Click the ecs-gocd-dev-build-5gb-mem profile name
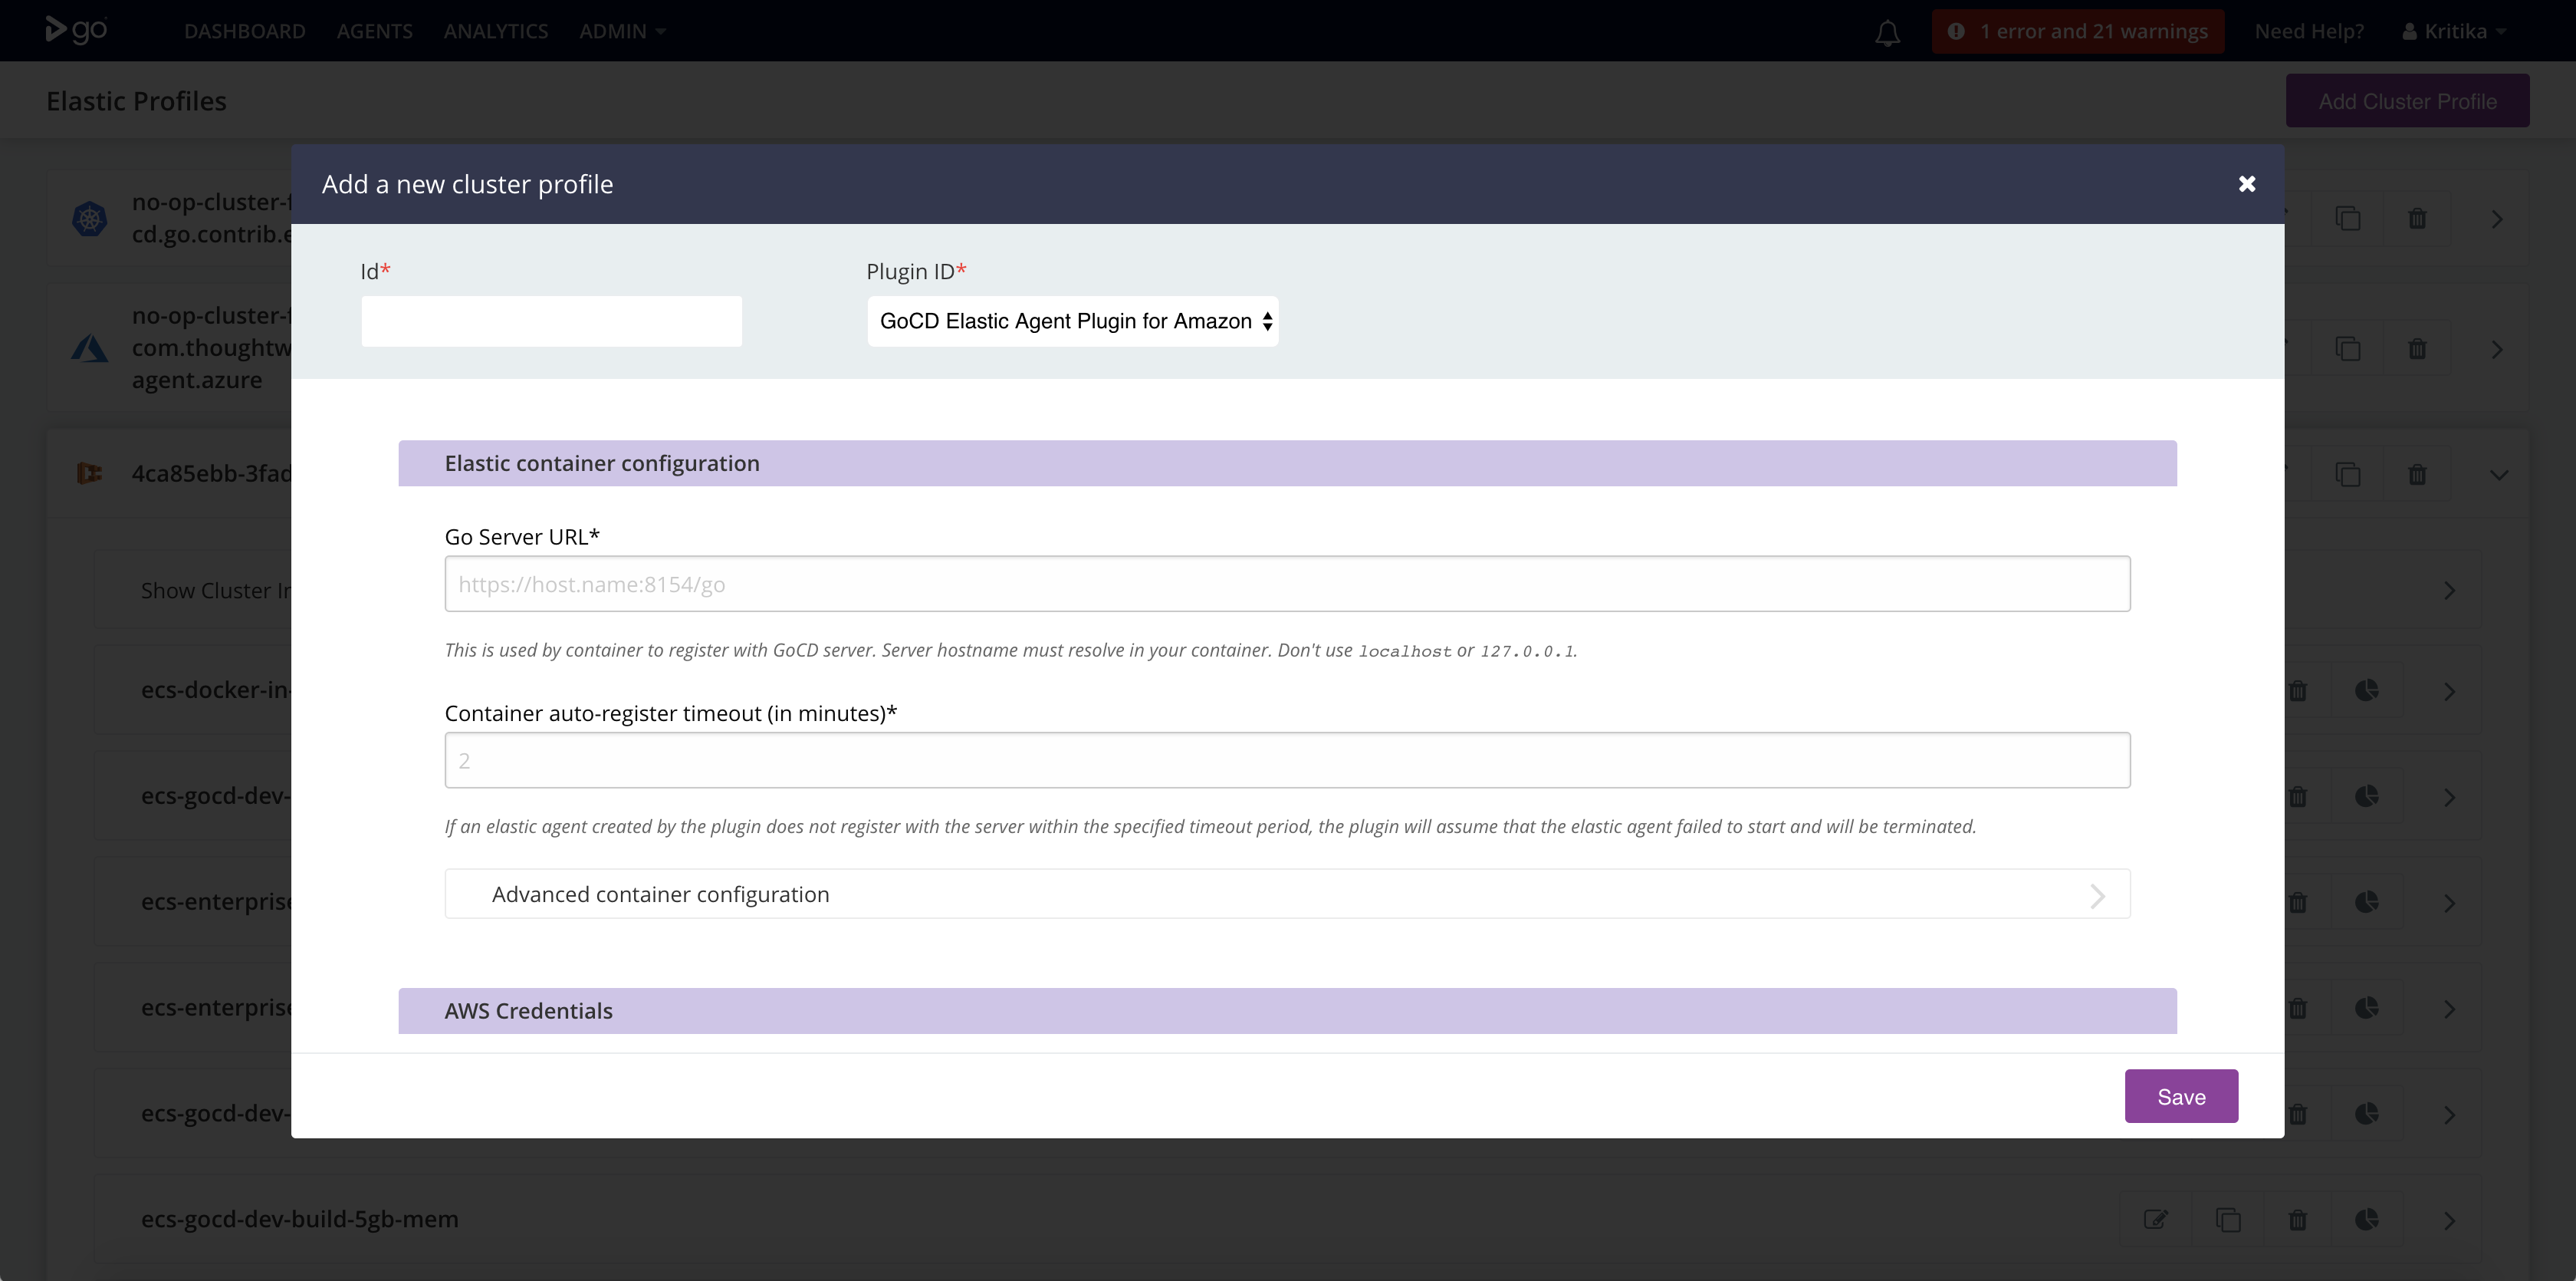The image size is (2576, 1281). (299, 1219)
